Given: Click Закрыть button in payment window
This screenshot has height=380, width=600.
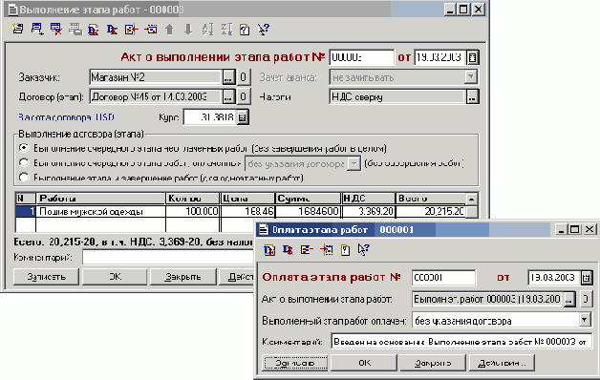Looking at the screenshot, I should pyautogui.click(x=433, y=363).
